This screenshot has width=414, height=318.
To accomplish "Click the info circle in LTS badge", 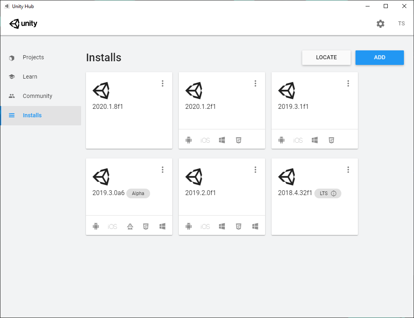I will 334,193.
